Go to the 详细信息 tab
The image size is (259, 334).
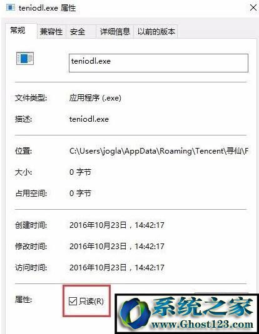click(x=115, y=31)
